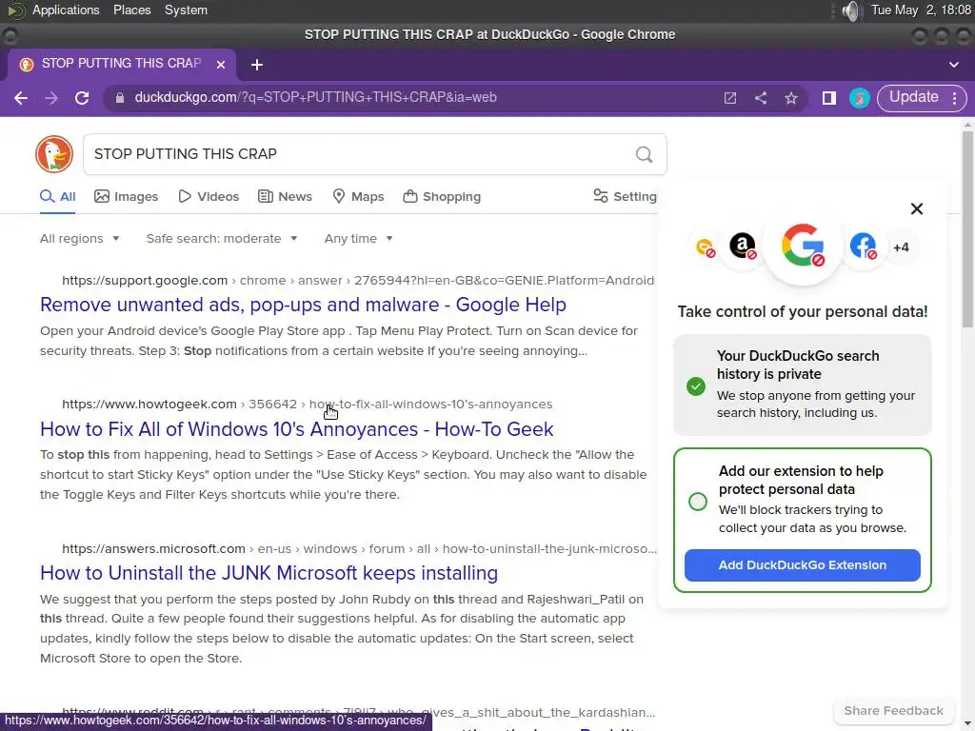Image resolution: width=975 pixels, height=731 pixels.
Task: Click the howtogeek.com result URL
Action: (x=308, y=404)
